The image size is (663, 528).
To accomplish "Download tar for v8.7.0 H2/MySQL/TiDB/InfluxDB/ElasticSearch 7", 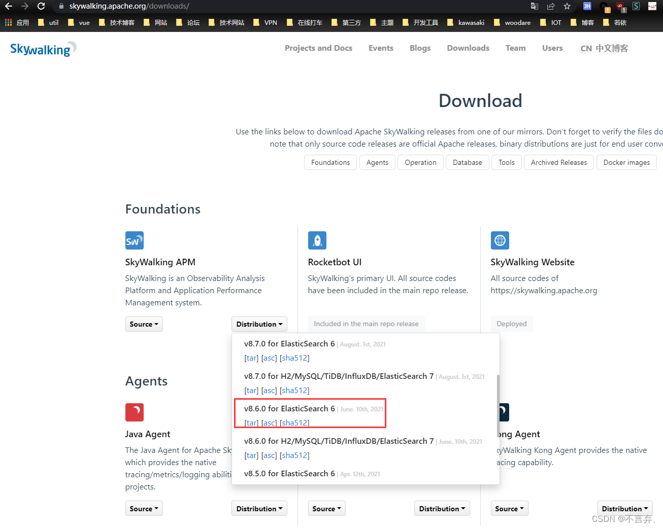I will tap(252, 391).
